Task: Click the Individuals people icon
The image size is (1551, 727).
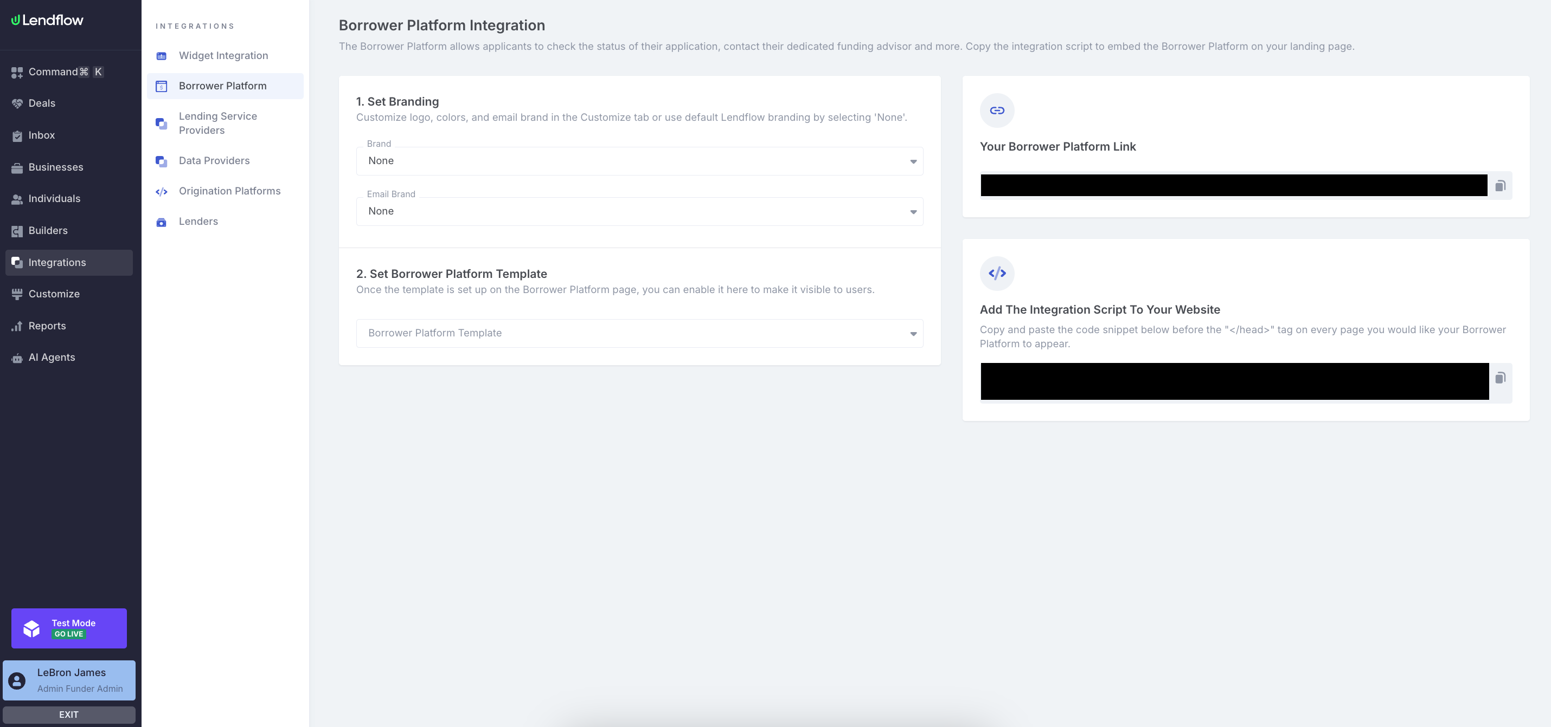Action: [x=17, y=199]
